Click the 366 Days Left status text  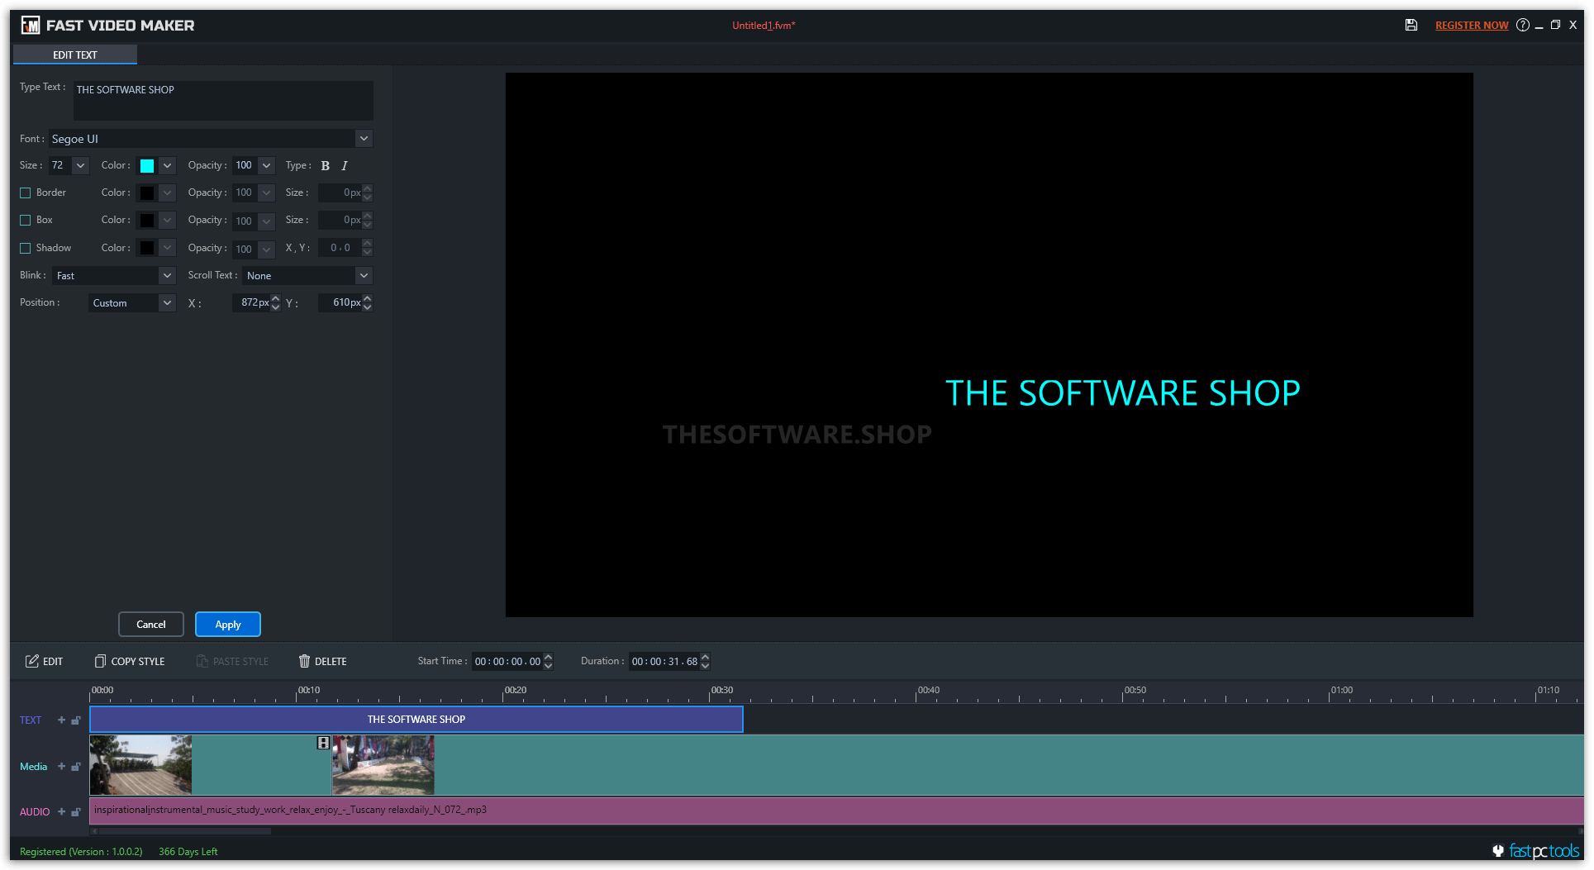(188, 852)
